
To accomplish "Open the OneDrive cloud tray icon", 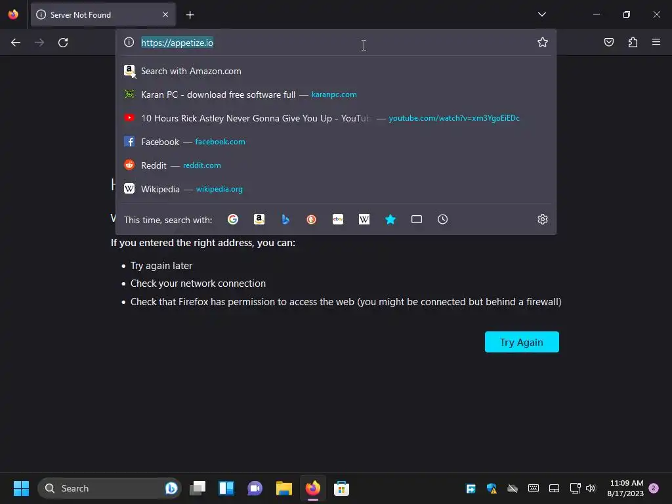I will tap(513, 488).
